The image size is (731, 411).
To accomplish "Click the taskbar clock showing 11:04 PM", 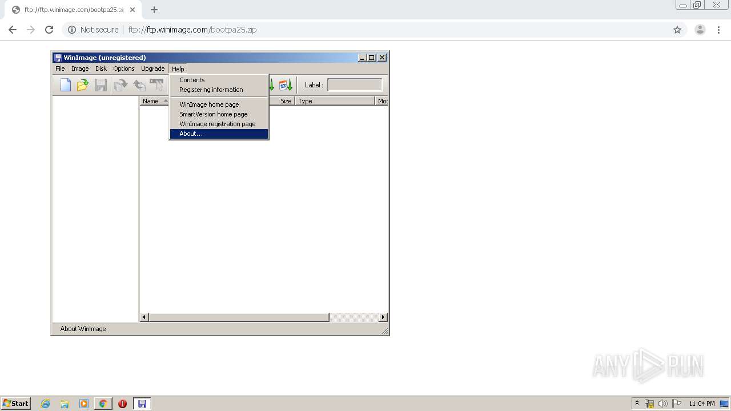I will pyautogui.click(x=702, y=404).
